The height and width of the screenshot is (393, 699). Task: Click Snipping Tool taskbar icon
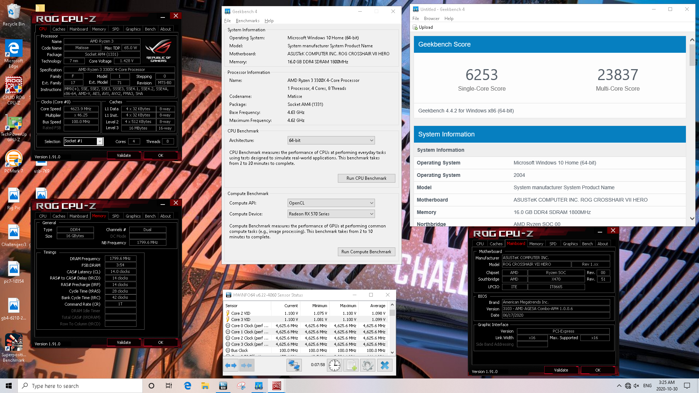[x=241, y=386]
